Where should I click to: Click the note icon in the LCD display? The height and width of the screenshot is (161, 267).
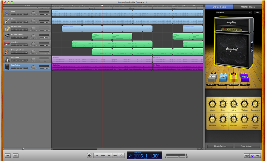(130, 155)
